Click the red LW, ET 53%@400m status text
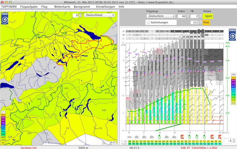Viewport: 237px width, 149px height. pyautogui.click(x=199, y=148)
